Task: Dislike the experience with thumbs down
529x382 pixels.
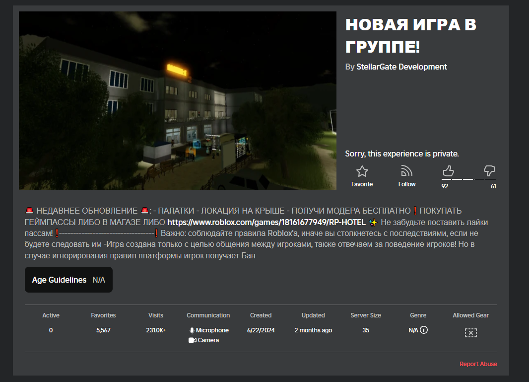Action: pyautogui.click(x=489, y=171)
